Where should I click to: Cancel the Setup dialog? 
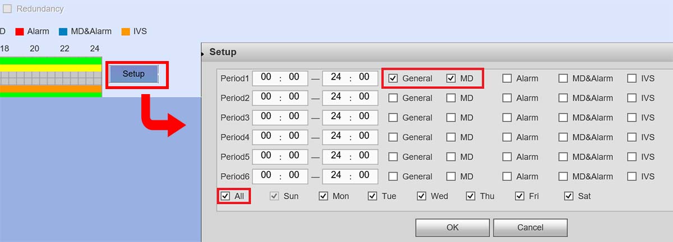coord(530,227)
